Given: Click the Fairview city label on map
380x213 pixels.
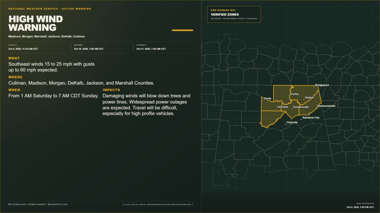Looking at the screenshot, I should [x=282, y=107].
